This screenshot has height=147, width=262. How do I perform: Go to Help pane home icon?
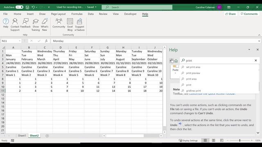click(176, 61)
